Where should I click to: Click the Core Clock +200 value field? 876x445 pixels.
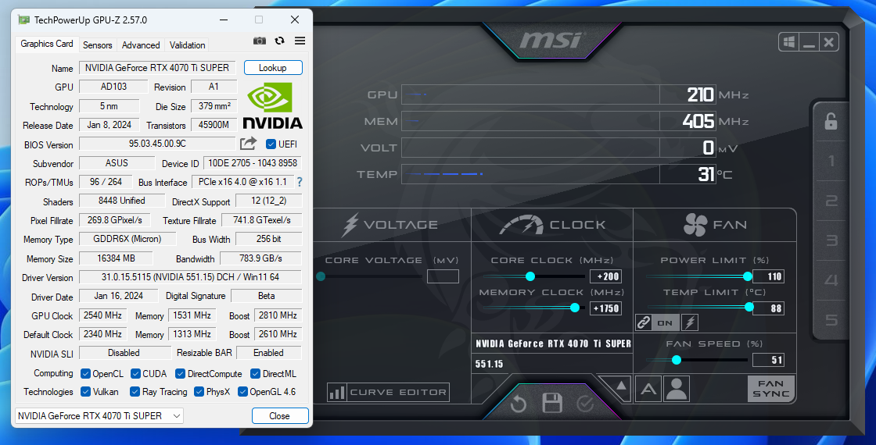tap(605, 276)
